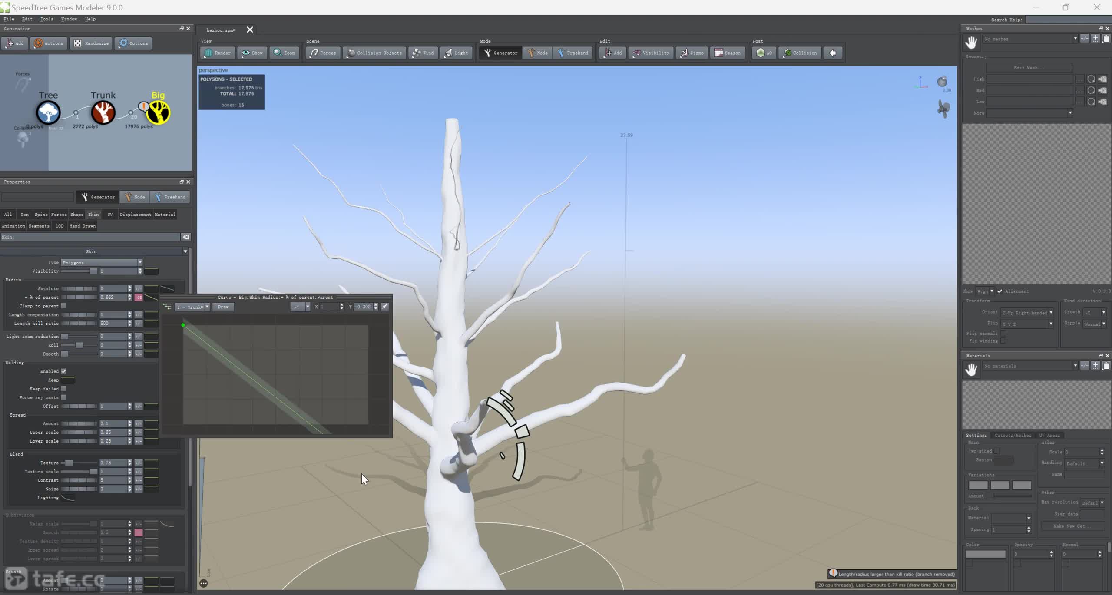Viewport: 1112px width, 595px height.
Task: Click the Visibility edit button
Action: [x=651, y=53]
